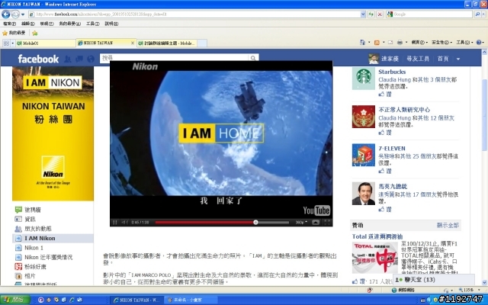
Task: Click the Facebook search magnifier button
Action: pyautogui.click(x=253, y=58)
